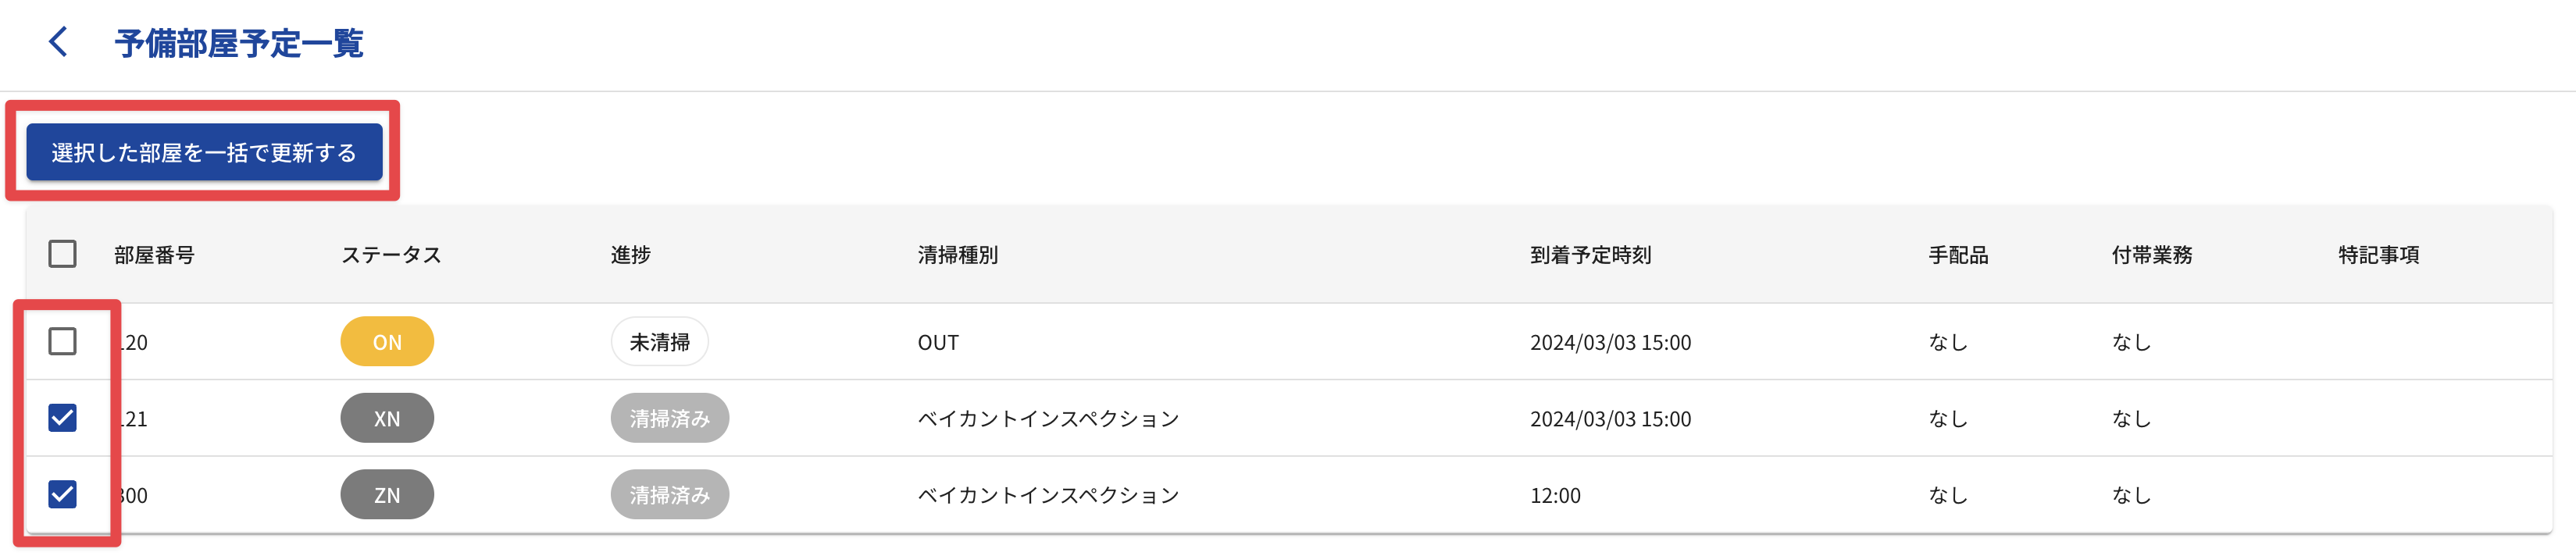Click the ステータス column header
The width and height of the screenshot is (2576, 556).
pos(391,255)
